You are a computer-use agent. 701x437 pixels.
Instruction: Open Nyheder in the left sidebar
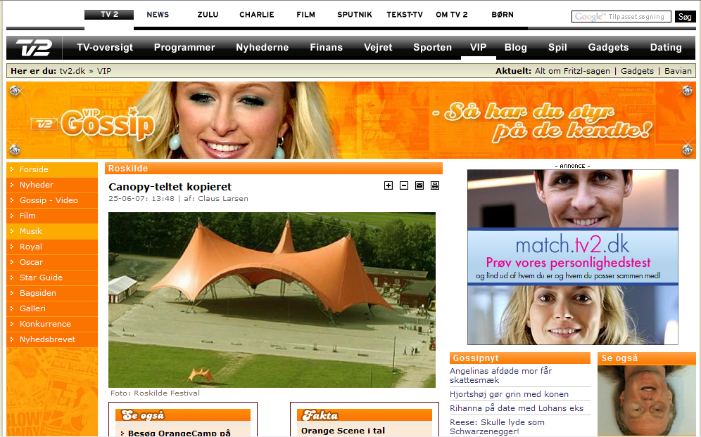pos(52,185)
